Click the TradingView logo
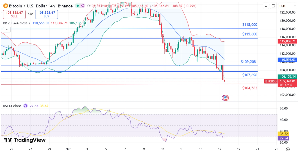 (x=25, y=140)
